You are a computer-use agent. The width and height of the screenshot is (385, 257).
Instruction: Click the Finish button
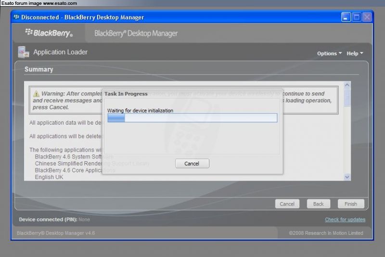point(351,204)
